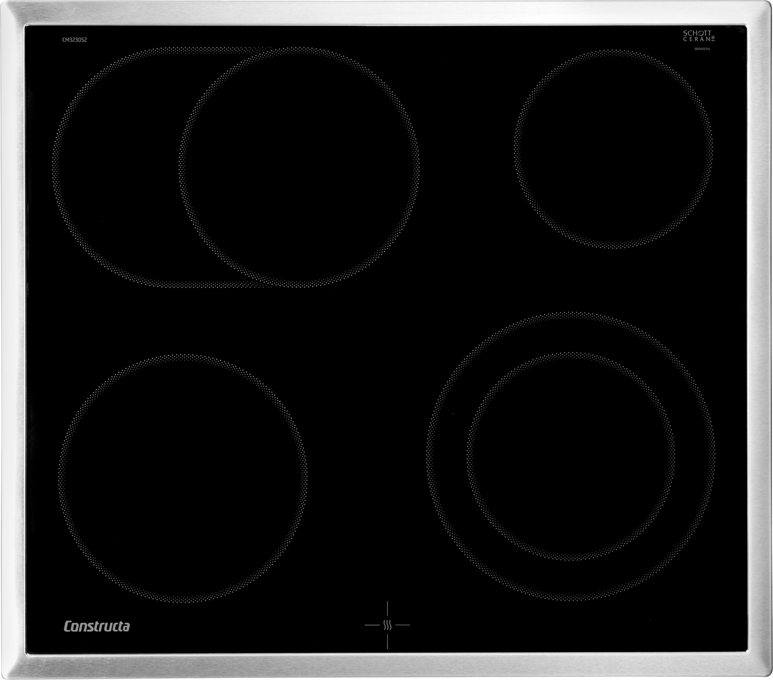This screenshot has width=773, height=680.
Task: Click the residual heat indicator symbol
Action: point(387,625)
